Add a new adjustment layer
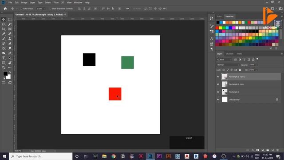This screenshot has height=160, width=284. pos(263,150)
